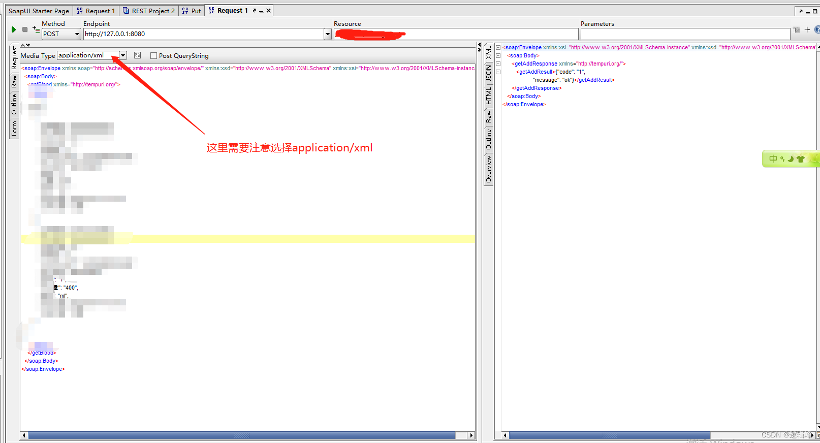Click into the Parameters field

pos(685,34)
